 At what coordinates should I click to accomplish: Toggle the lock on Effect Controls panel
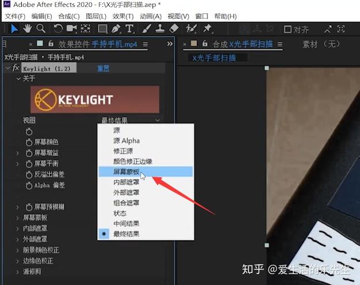tap(51, 43)
